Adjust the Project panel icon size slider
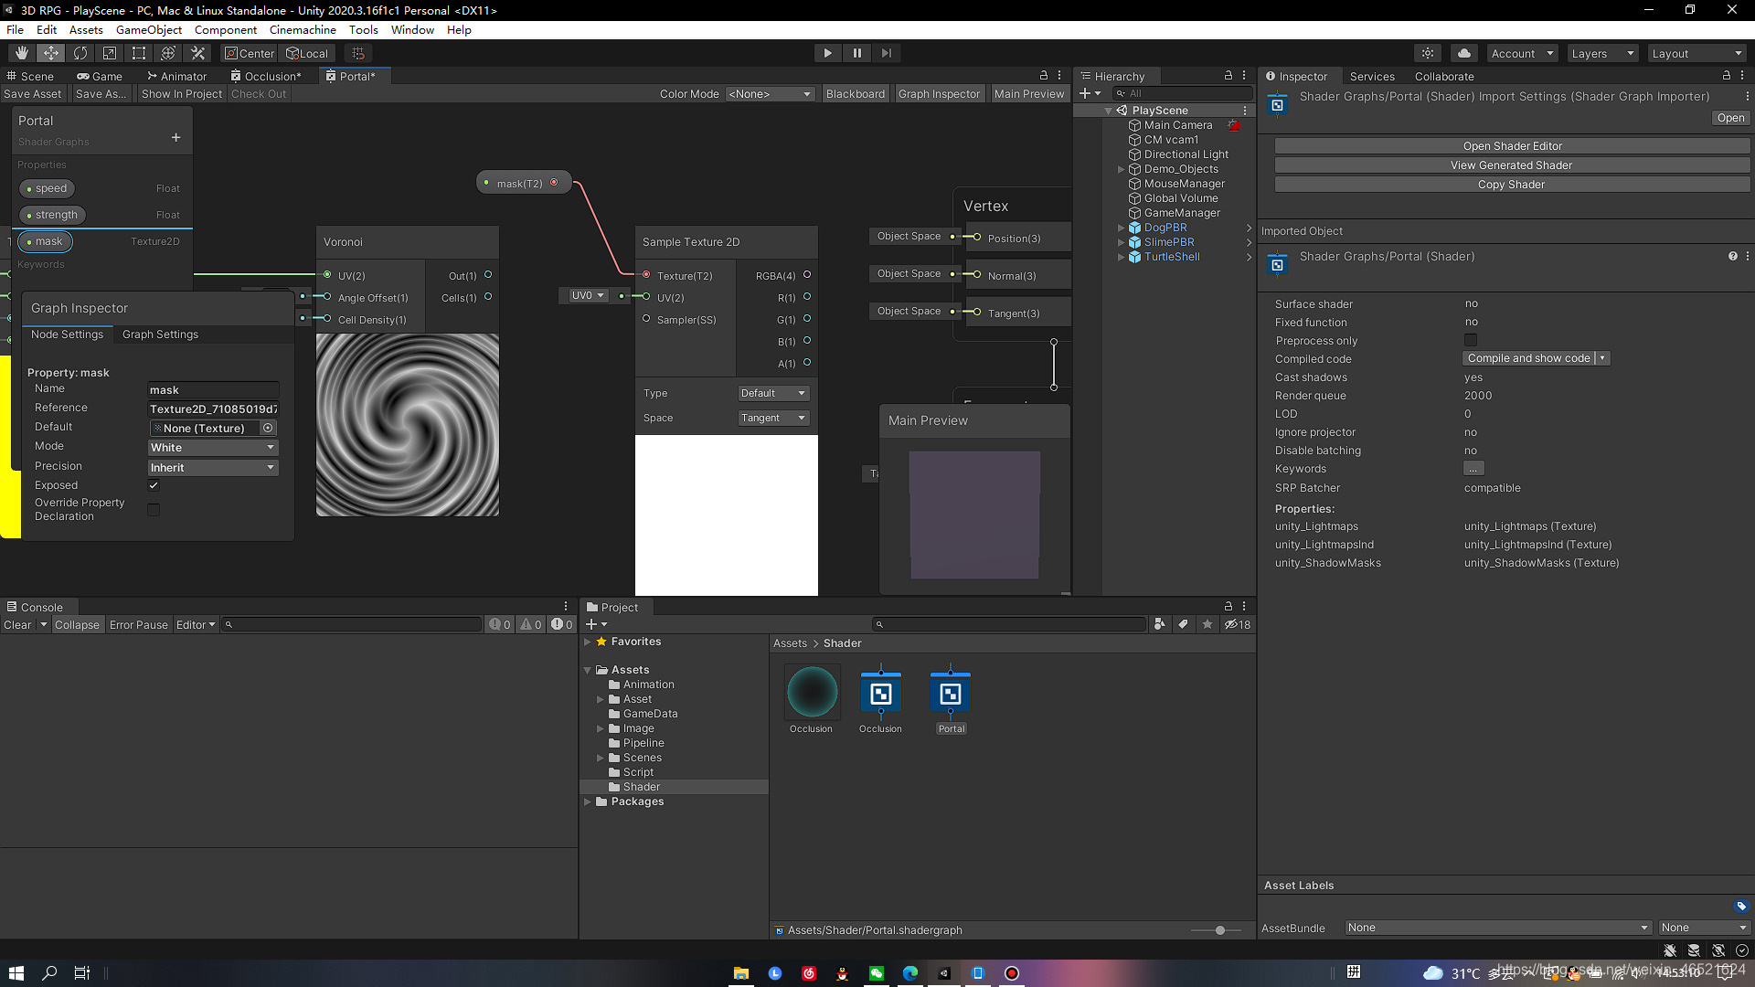Viewport: 1755px width, 987px height. [1219, 930]
